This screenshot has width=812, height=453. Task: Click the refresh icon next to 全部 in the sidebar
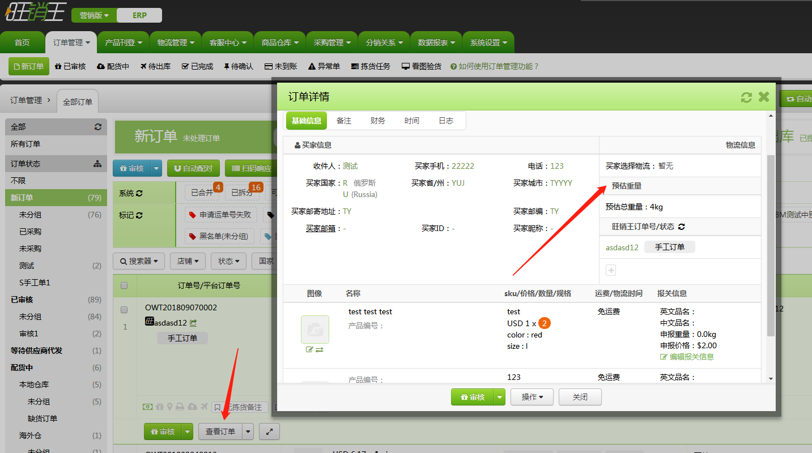coord(98,127)
